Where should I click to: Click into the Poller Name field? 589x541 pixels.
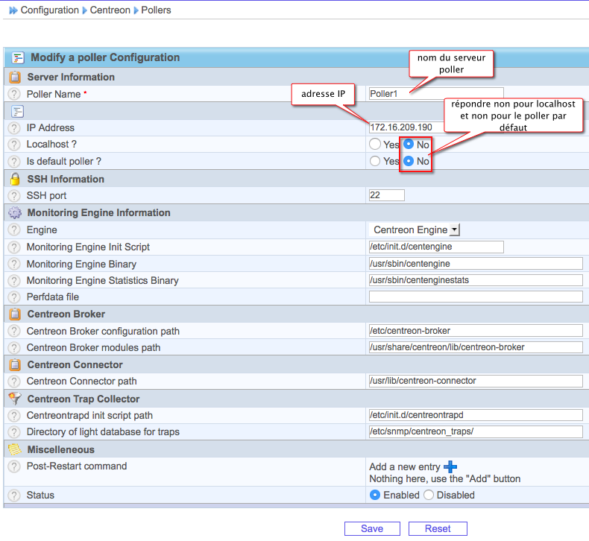click(x=436, y=94)
